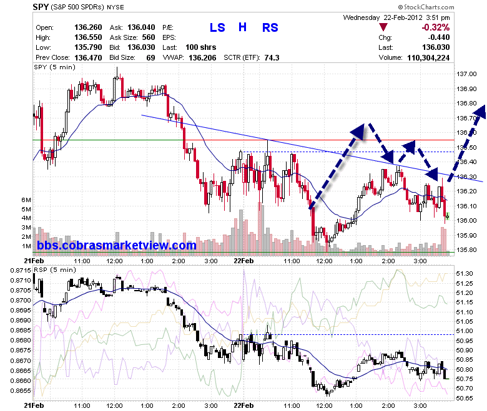
Task: Select the SCTR (ETF) value 74.3
Action: 272,58
